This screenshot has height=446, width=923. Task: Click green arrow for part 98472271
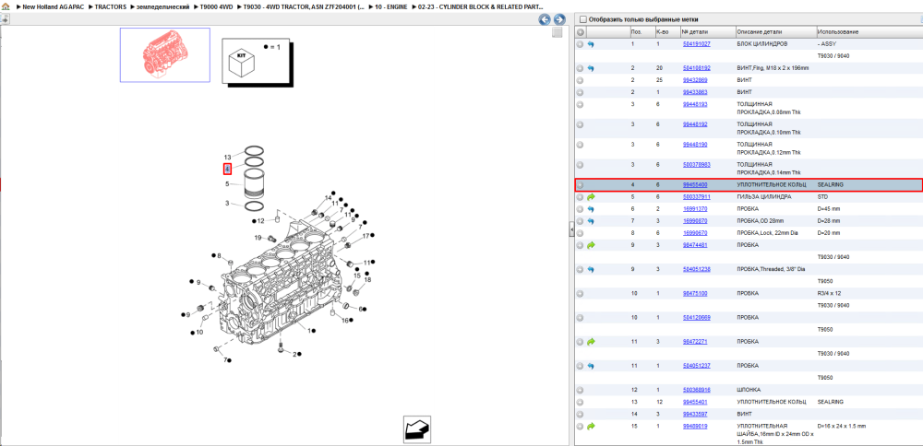591,341
